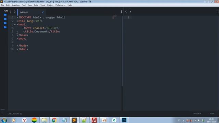This screenshot has height=123, width=219.
Task: Click the title Document line
Action: [x=42, y=31]
